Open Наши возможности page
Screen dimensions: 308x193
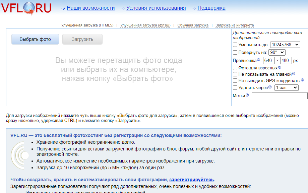click(91, 8)
